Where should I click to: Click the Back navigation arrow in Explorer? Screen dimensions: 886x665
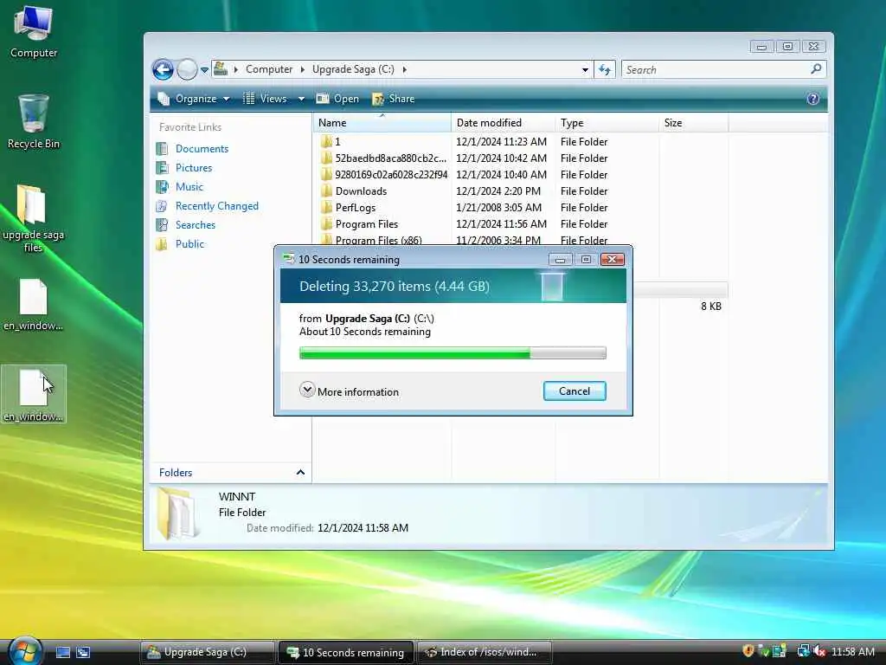[164, 69]
